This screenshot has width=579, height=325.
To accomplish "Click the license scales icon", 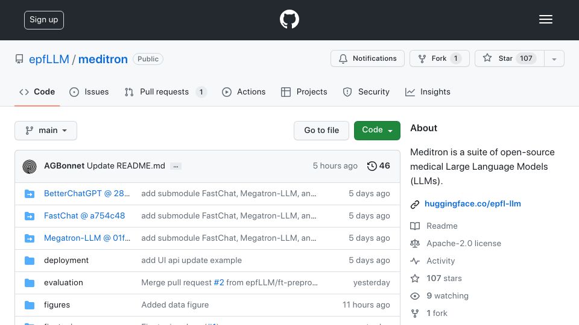I will [415, 244].
